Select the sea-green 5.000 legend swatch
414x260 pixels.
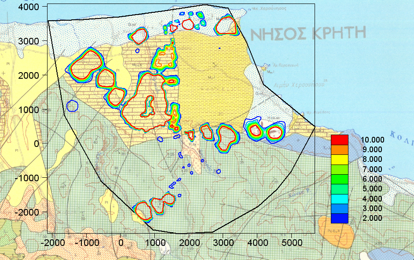tap(340, 189)
